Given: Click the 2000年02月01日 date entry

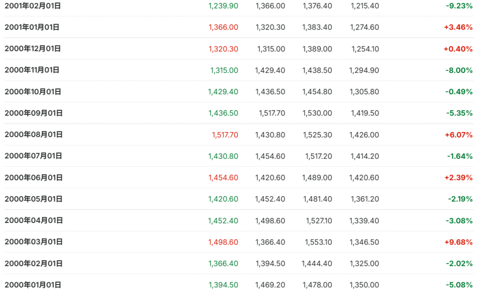Looking at the screenshot, I should pyautogui.click(x=33, y=263).
